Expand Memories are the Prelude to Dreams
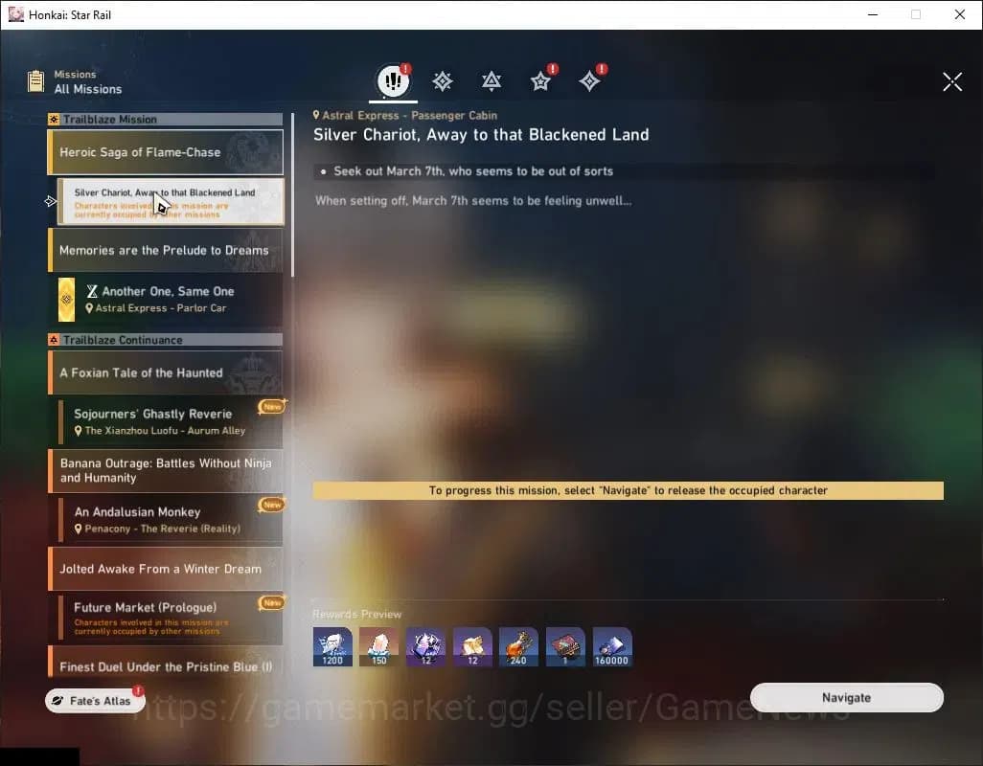The width and height of the screenshot is (983, 766). click(166, 250)
